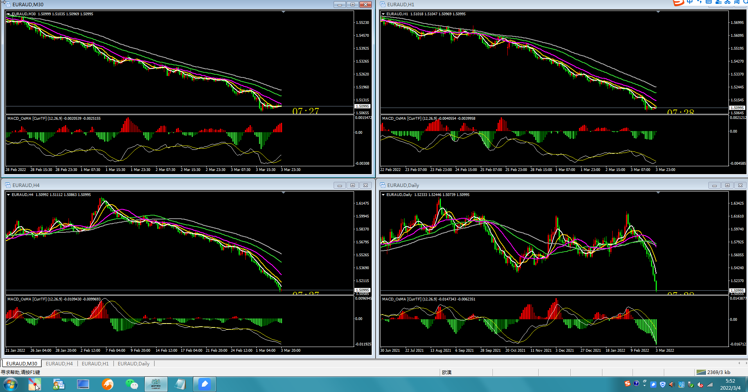748x392 pixels.
Task: Click the H1 chart shift marker
Action: coord(658,12)
